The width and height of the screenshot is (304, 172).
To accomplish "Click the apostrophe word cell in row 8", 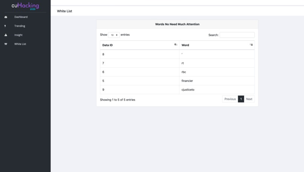I will tap(217, 54).
